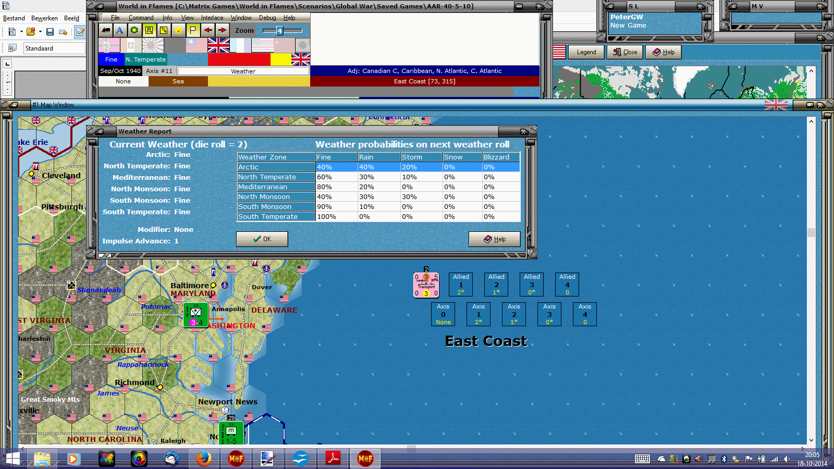Click the send document by email icon
Viewport: 834px width, 469px height.
coord(63,32)
